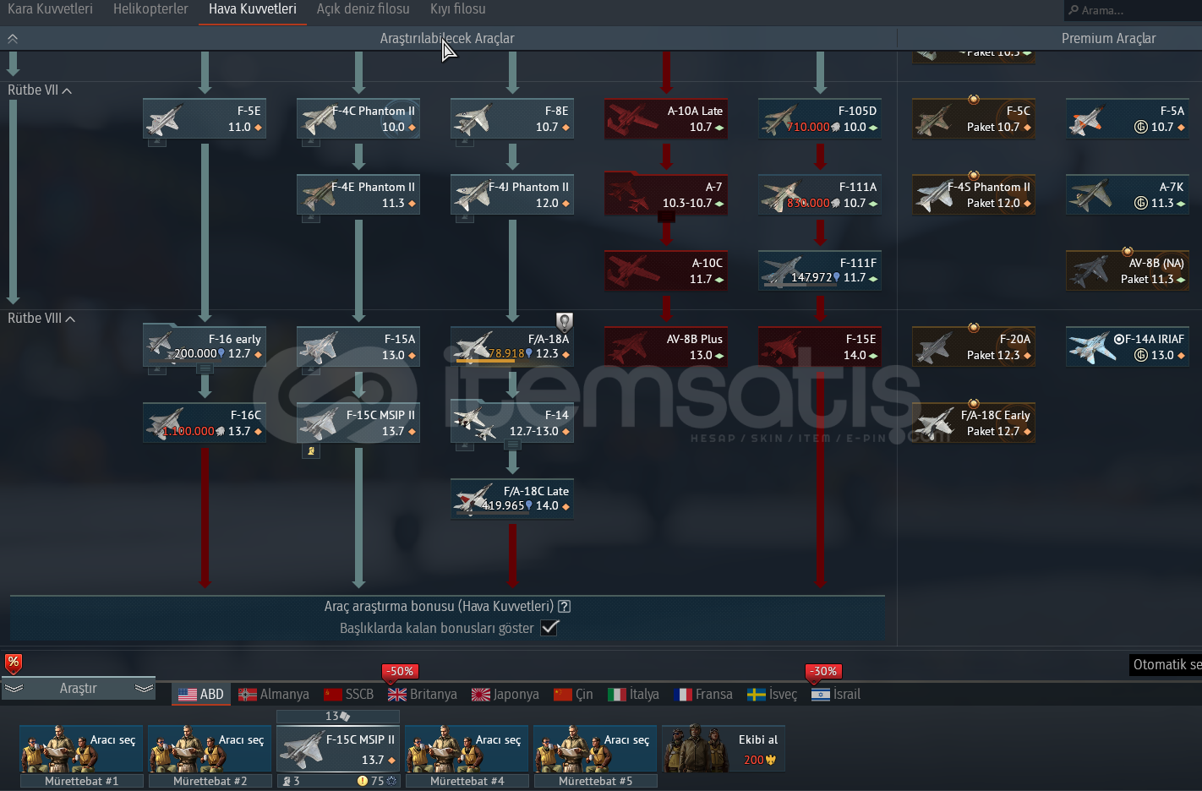Select the F-4C Phantom II aircraft
This screenshot has height=791, width=1202.
tap(358, 118)
